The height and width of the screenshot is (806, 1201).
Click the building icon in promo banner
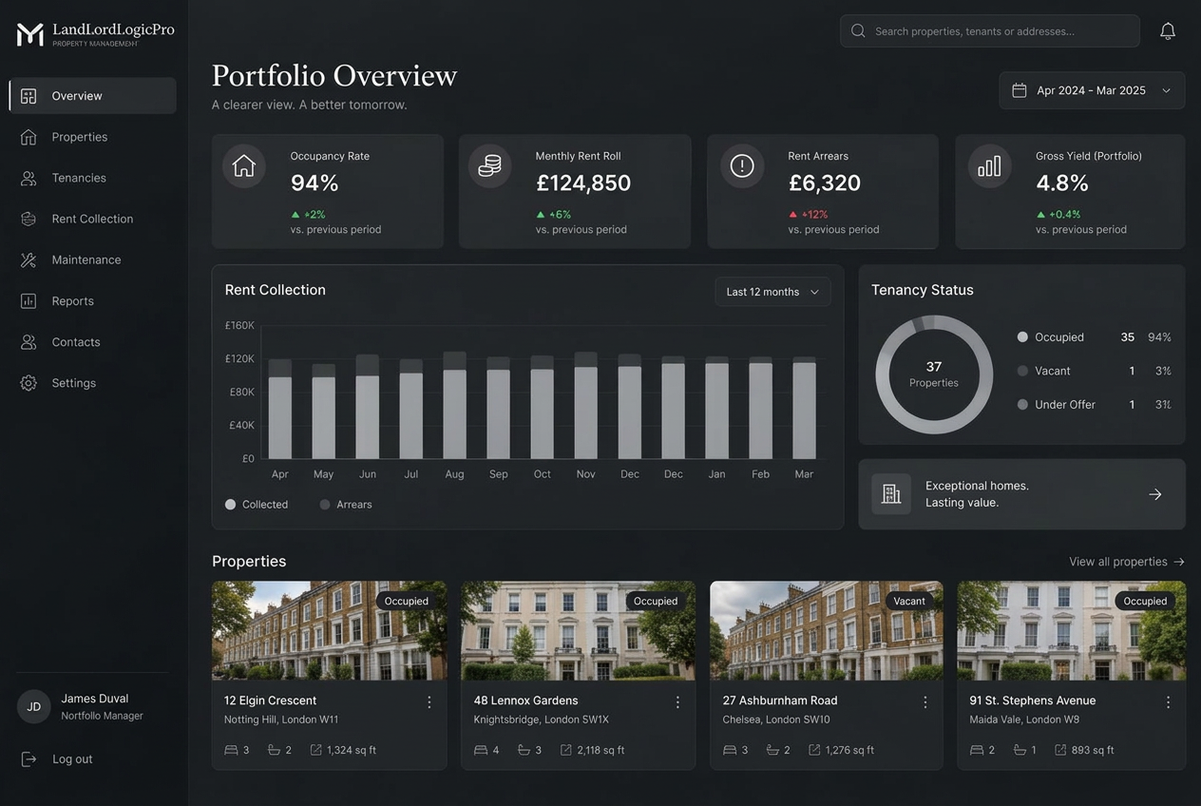point(891,494)
